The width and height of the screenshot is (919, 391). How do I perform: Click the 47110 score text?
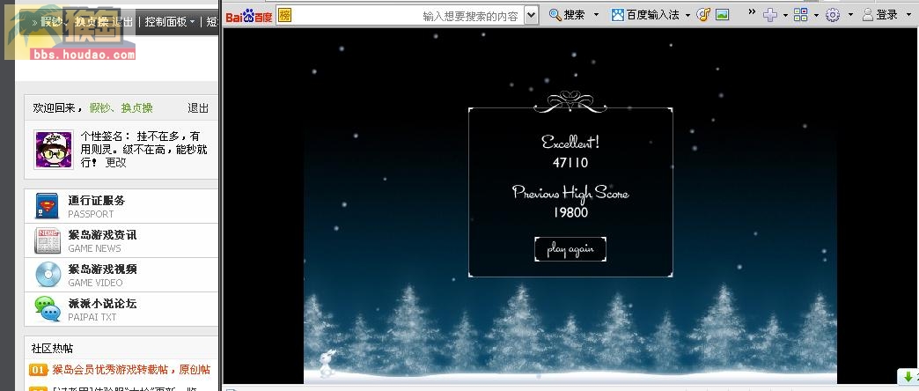click(570, 162)
